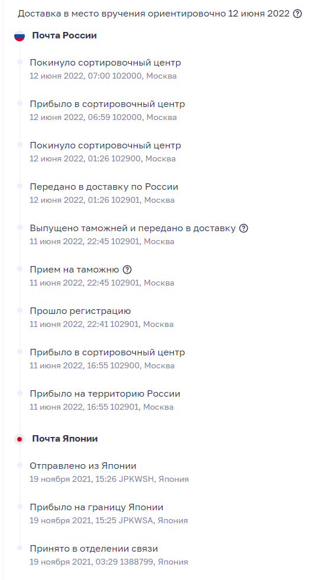Click timeline dot for "Передано в доставку по России"
327x580 pixels.
coord(20,186)
